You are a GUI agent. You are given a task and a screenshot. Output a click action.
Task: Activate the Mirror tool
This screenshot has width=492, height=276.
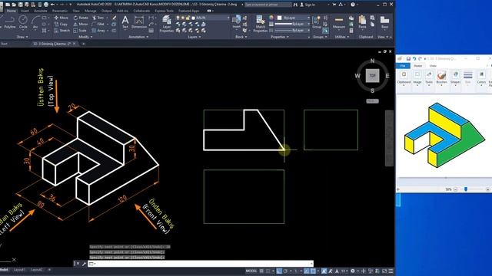[x=81, y=24]
